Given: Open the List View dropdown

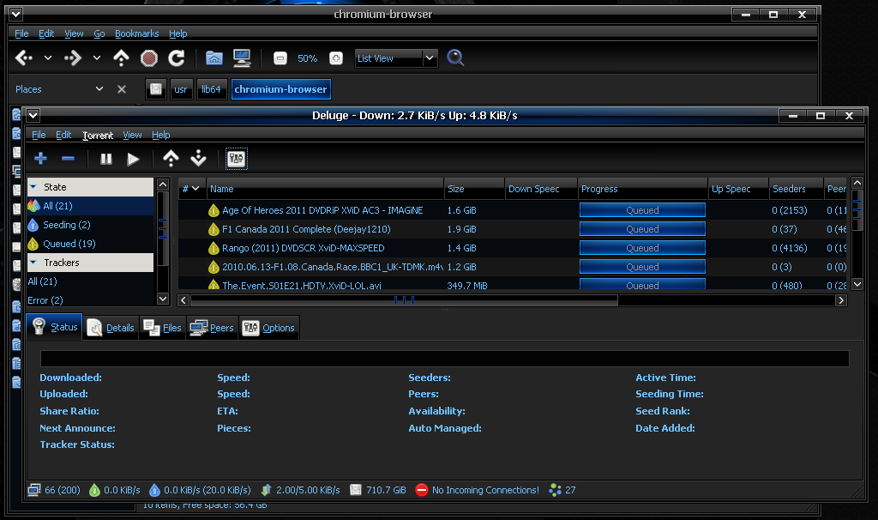Looking at the screenshot, I should tap(396, 58).
